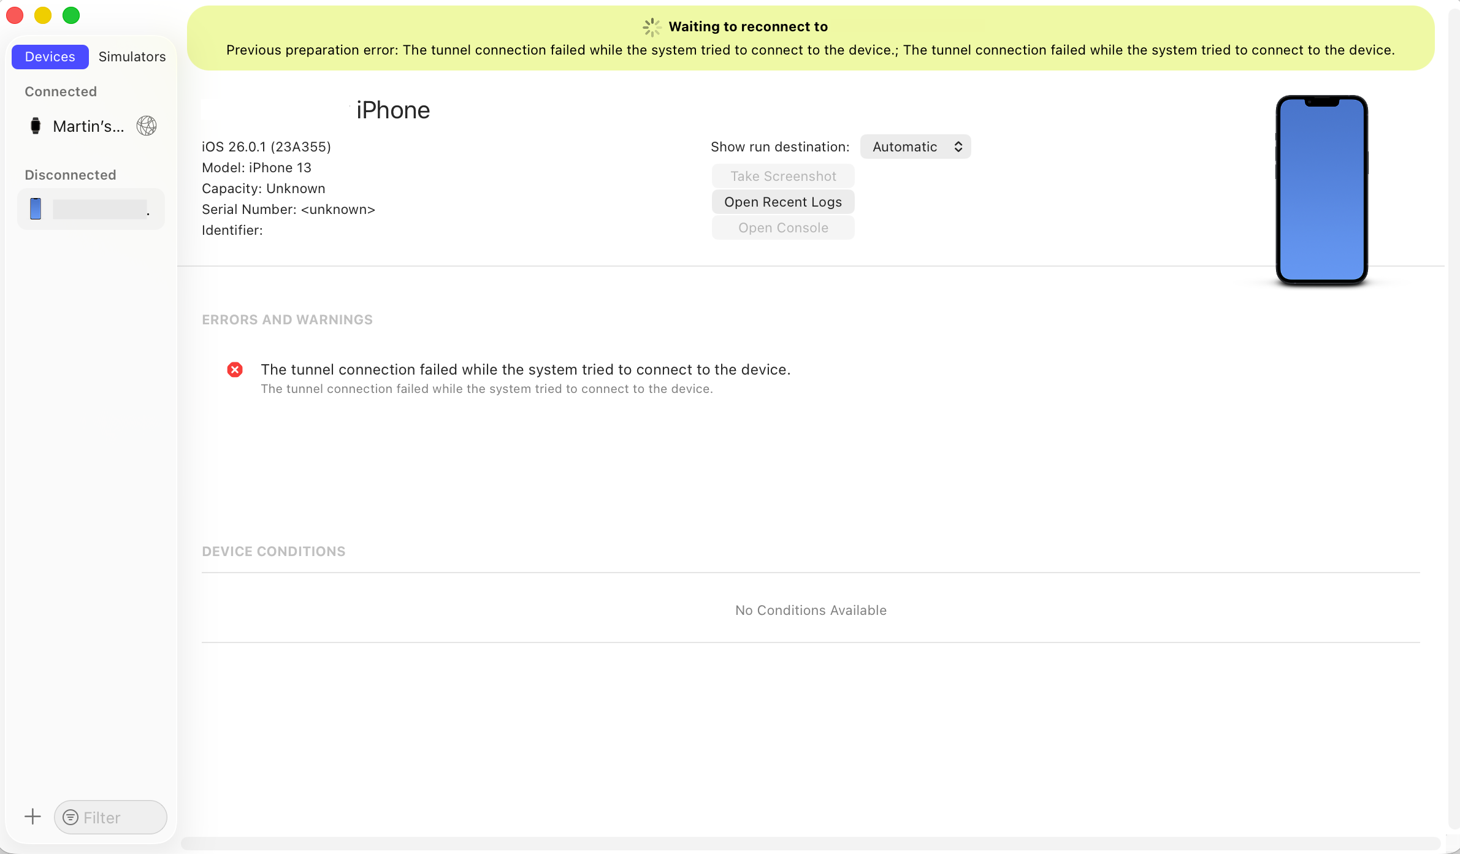
Task: Click the network globe icon beside Martin's watch
Action: tap(147, 126)
